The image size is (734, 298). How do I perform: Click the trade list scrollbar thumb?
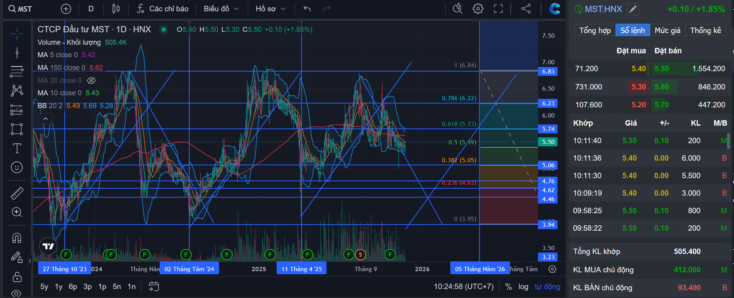point(728,141)
